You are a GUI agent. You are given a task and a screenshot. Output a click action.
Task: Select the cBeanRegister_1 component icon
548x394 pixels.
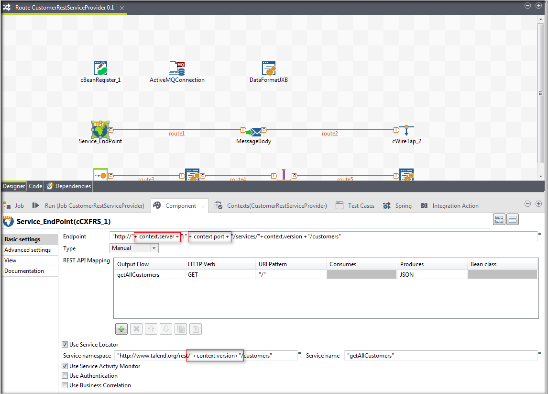100,68
